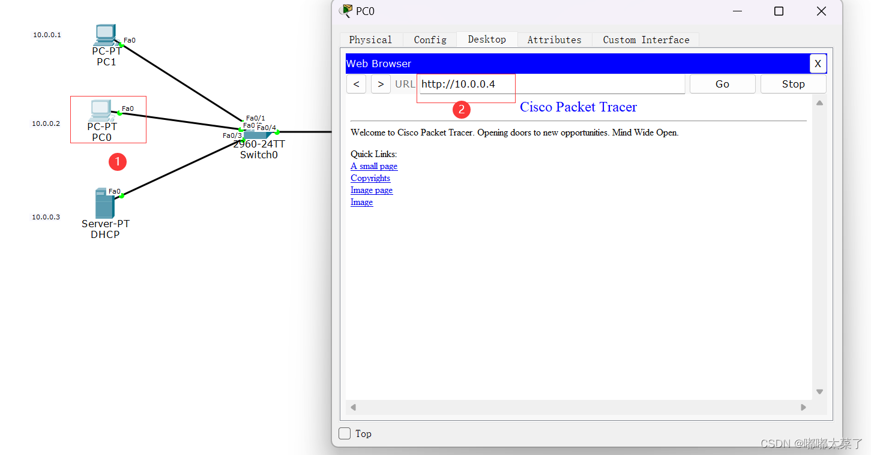871x455 pixels.
Task: Click the horizontal scrollbar right arrow
Action: click(803, 407)
